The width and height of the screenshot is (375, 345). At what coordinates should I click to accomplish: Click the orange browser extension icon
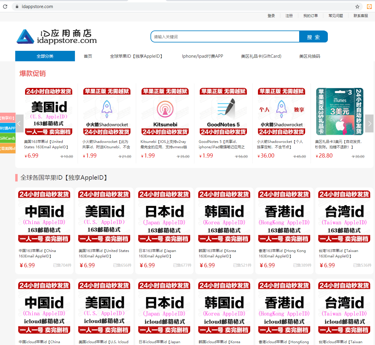point(369,7)
